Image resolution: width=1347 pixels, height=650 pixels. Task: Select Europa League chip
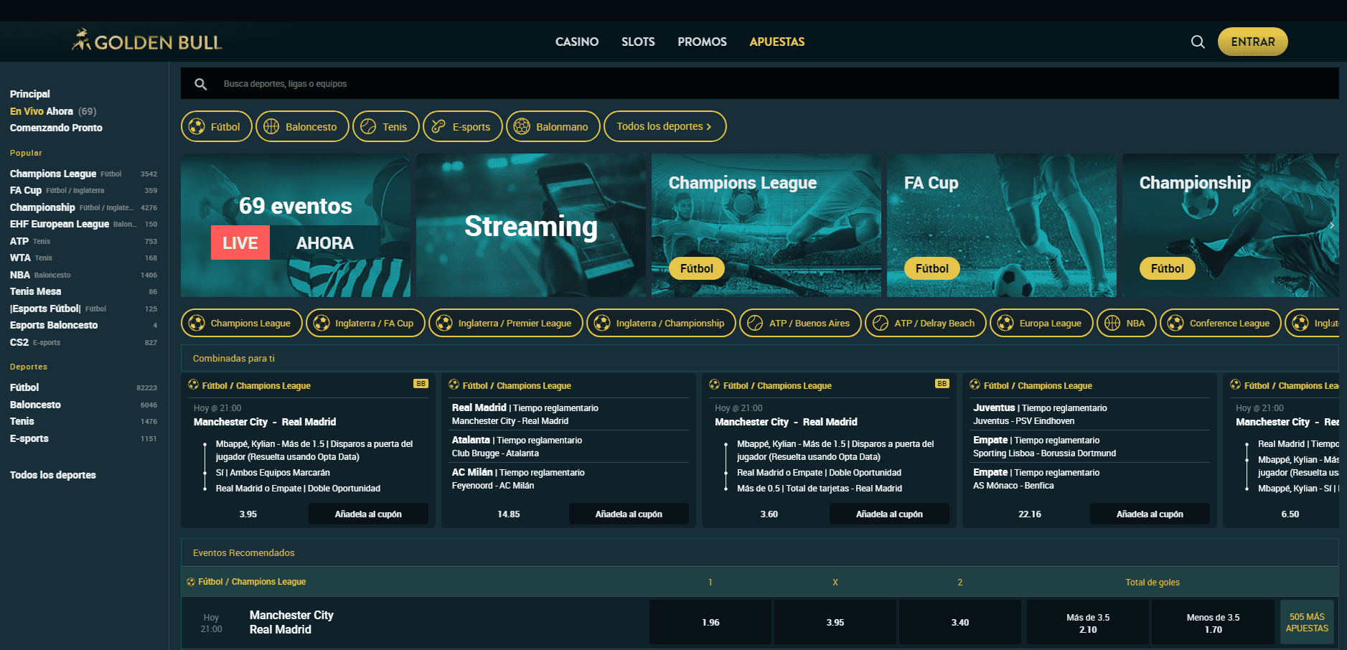[1041, 323]
